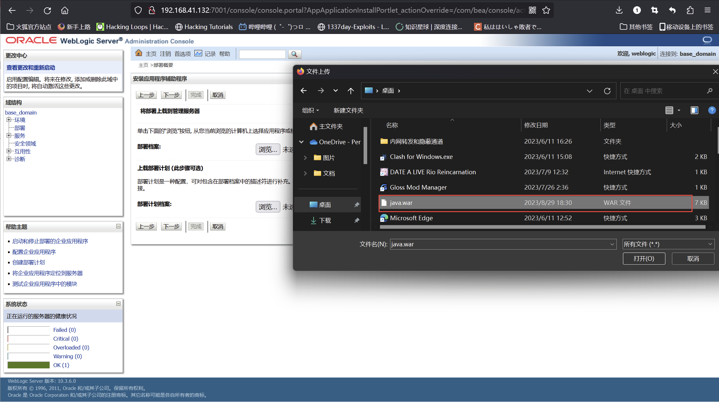719x402 pixels.
Task: Click the site permission shield icon
Action: pos(138,10)
